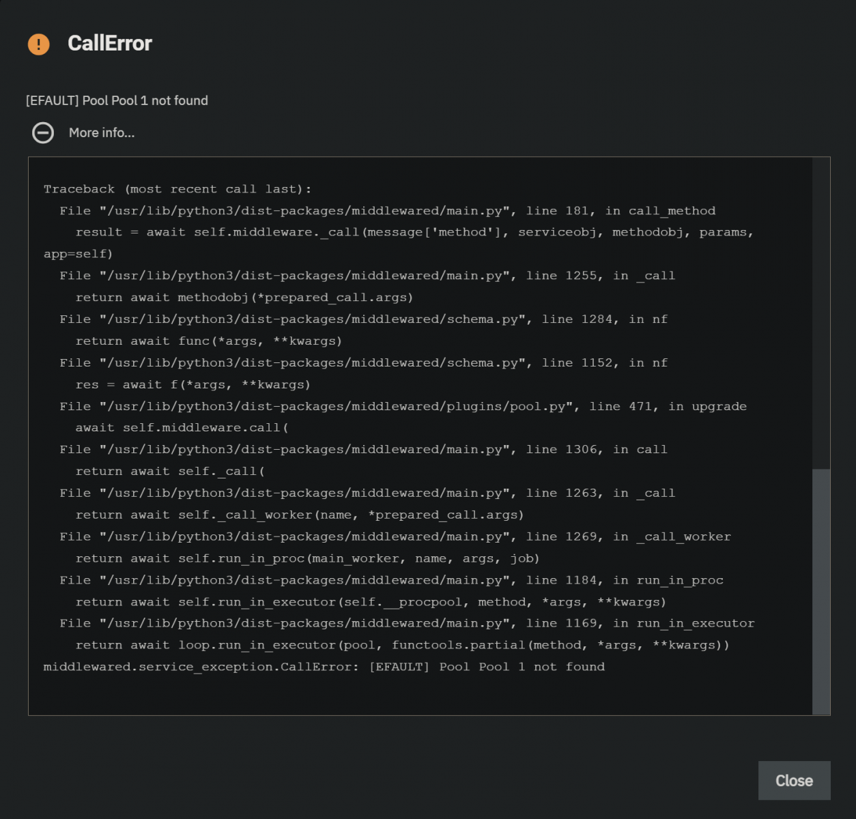The image size is (856, 819).
Task: Click the traceback scrollbar thumb
Action: [x=821, y=591]
